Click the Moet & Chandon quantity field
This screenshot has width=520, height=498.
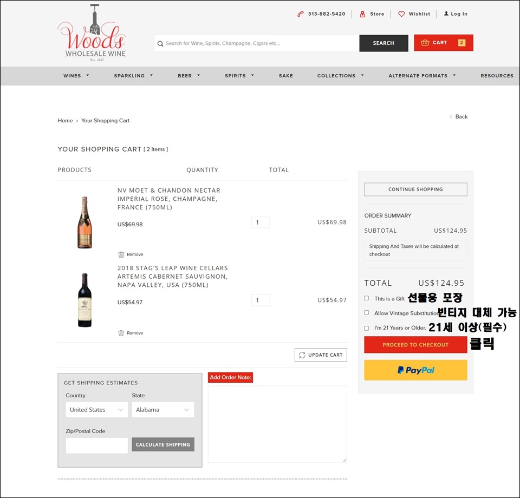[261, 222]
